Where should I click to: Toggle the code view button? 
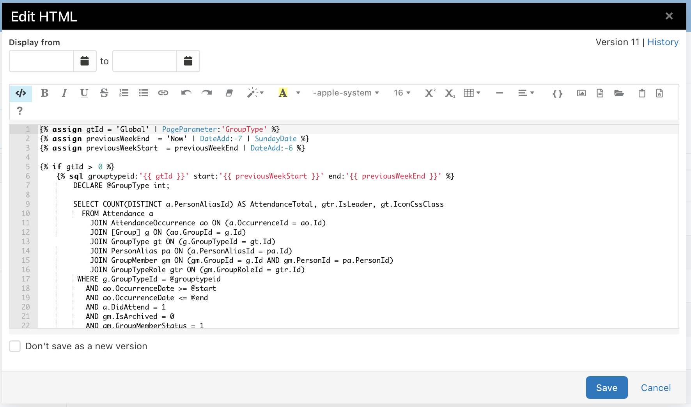[x=21, y=93]
